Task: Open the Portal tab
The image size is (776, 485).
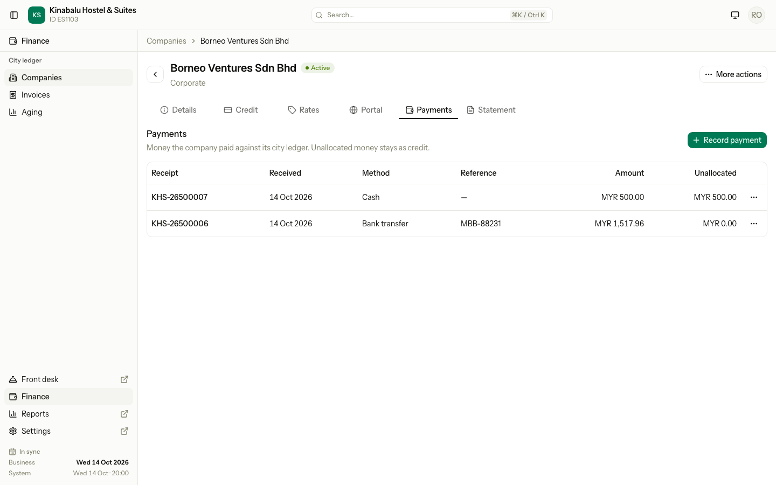Action: coord(366,110)
